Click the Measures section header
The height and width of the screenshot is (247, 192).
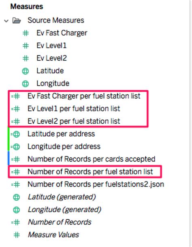(x=27, y=7)
